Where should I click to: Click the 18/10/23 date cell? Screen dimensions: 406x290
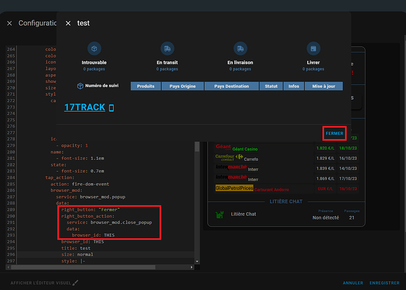(348, 148)
